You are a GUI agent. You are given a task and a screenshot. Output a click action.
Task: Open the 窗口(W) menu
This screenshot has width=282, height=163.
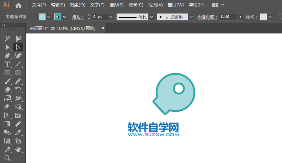[x=176, y=5]
